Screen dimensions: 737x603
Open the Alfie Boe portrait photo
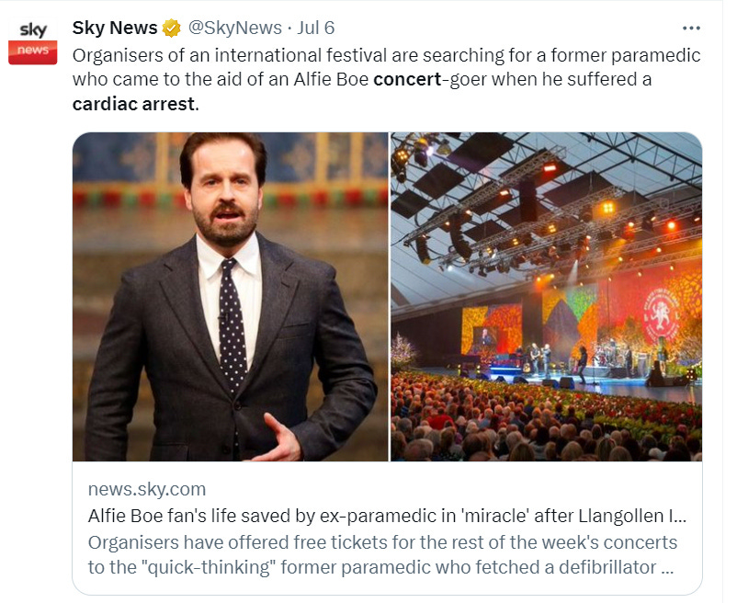(x=230, y=296)
